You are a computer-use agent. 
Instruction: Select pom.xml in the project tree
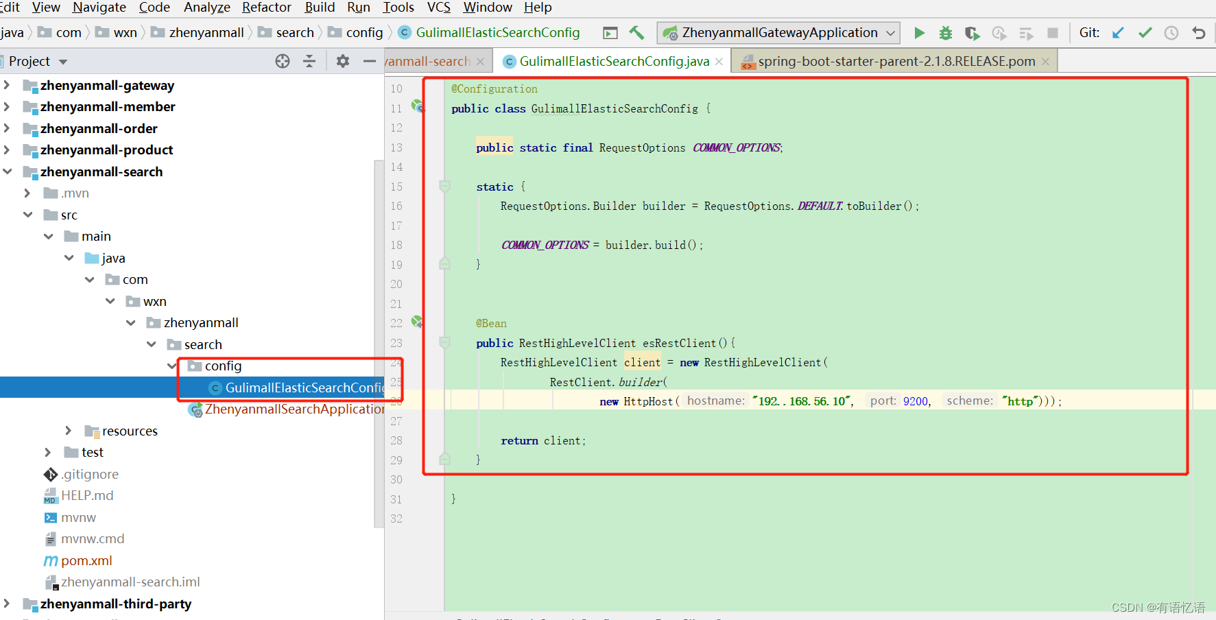[x=86, y=560]
